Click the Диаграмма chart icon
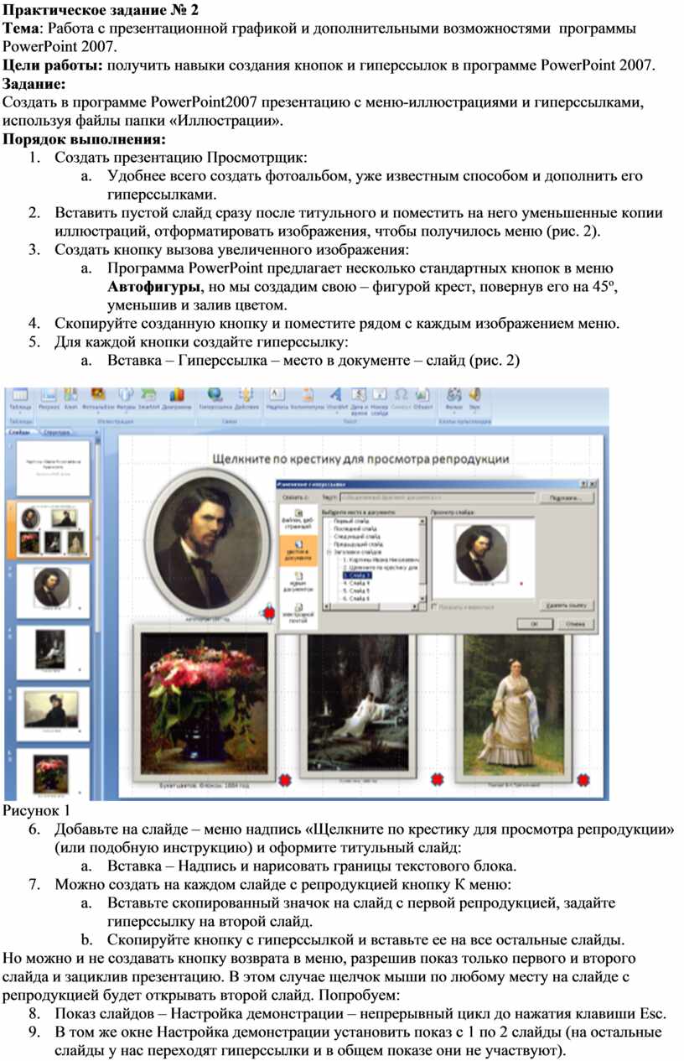Screen dimensions: 684x1061 [177, 399]
